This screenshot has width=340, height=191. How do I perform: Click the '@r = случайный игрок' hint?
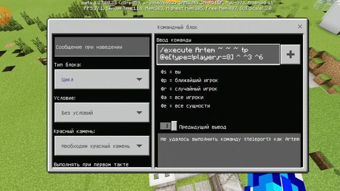coord(189,89)
